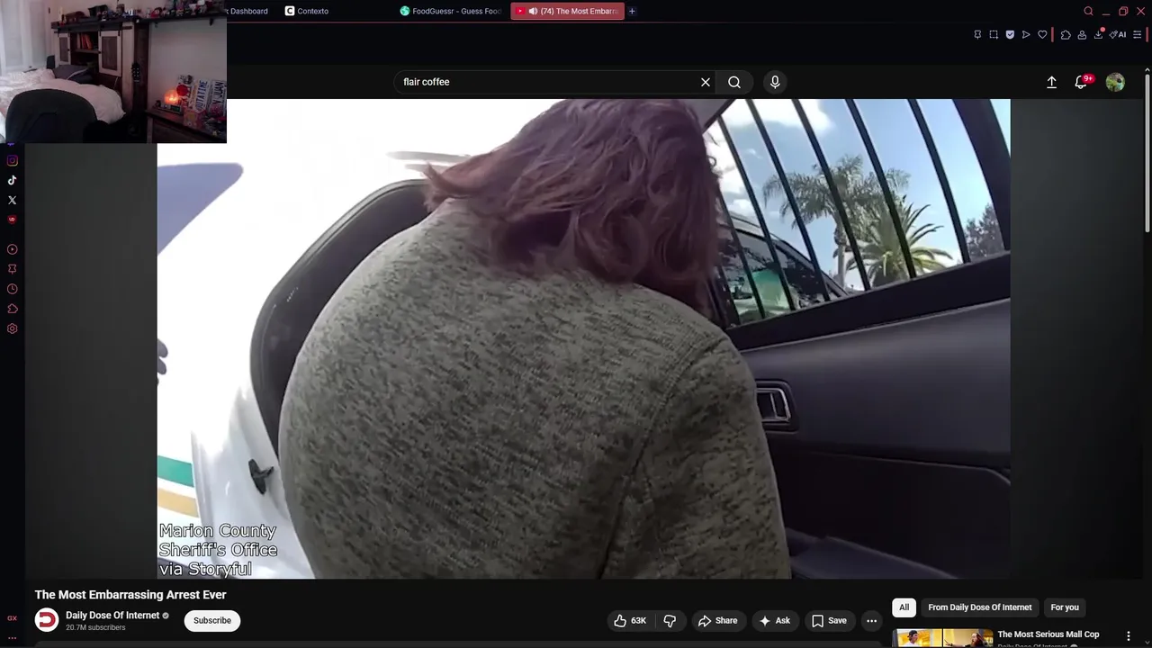Open the downloads icon in the toolbar
This screenshot has width=1152, height=648.
click(x=1098, y=35)
